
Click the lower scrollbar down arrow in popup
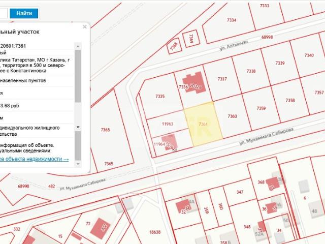[78, 164]
